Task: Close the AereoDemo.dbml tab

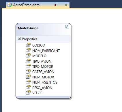Action: pos(66,5)
